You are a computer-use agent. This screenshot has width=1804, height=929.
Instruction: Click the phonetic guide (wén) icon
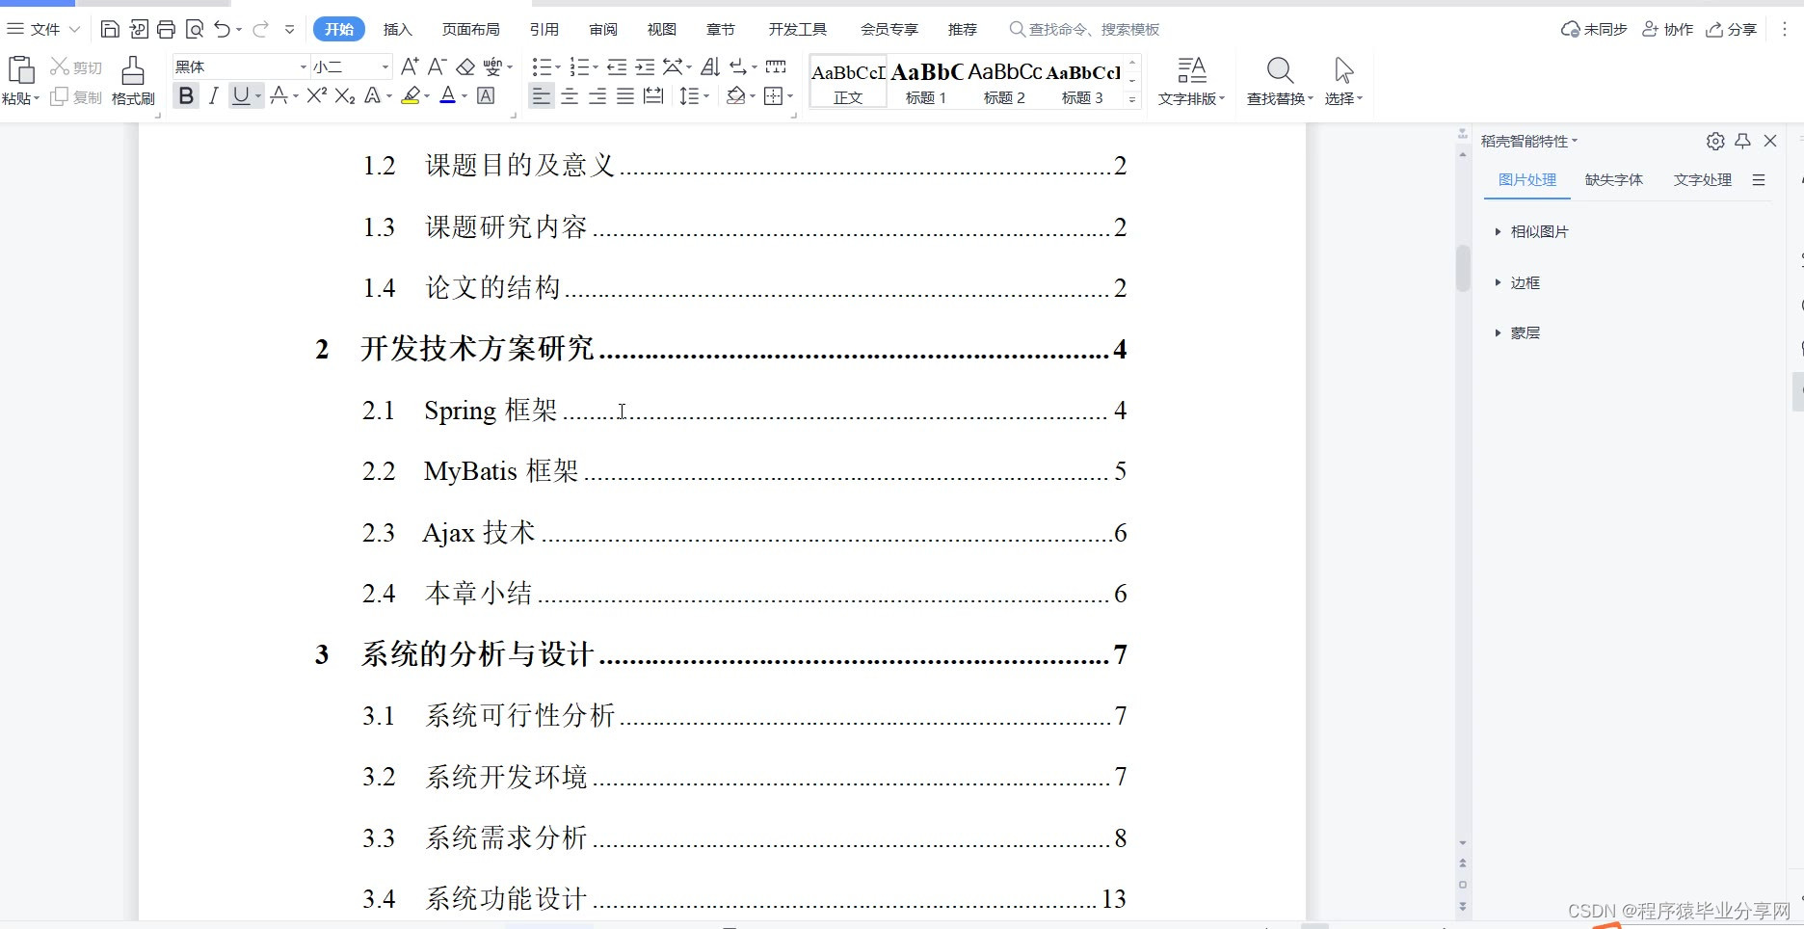tap(492, 66)
